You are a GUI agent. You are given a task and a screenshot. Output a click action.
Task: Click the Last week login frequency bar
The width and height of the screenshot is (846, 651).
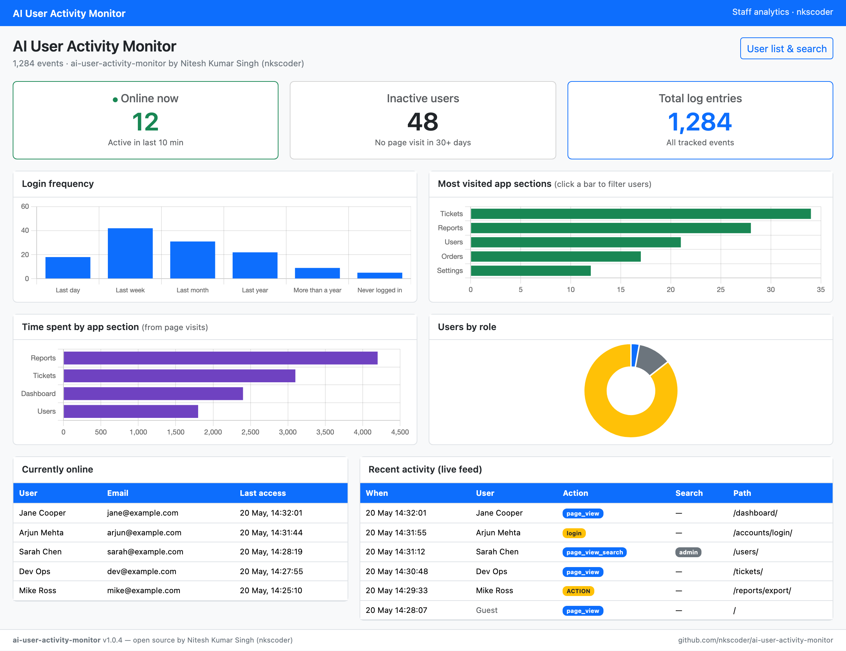click(130, 253)
